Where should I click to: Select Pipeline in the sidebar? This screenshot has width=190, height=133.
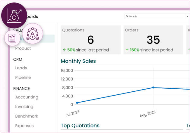(23, 78)
